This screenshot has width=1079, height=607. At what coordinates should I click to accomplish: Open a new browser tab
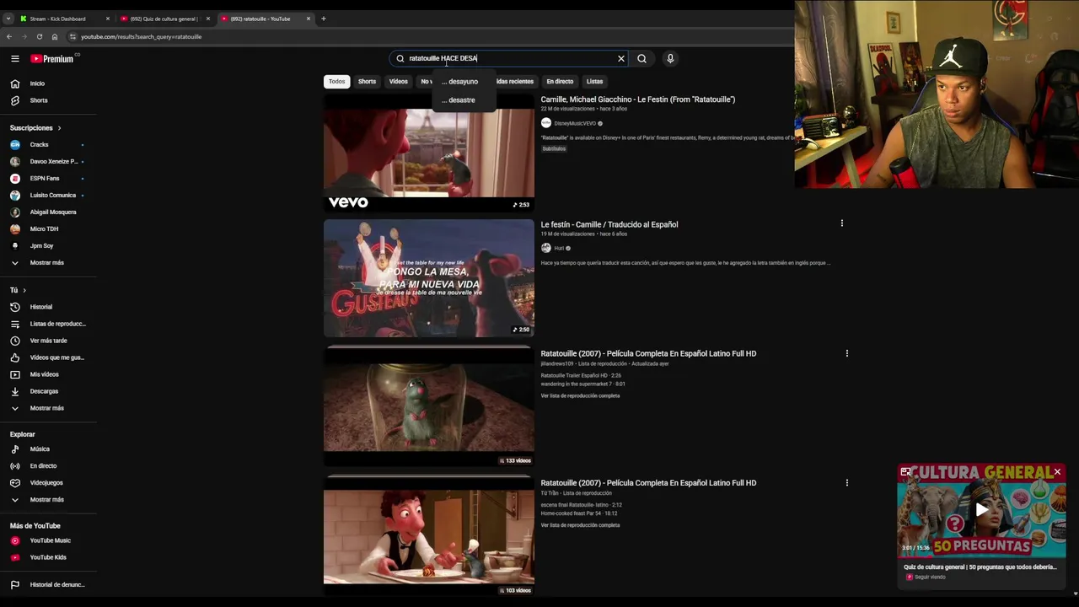tap(323, 19)
